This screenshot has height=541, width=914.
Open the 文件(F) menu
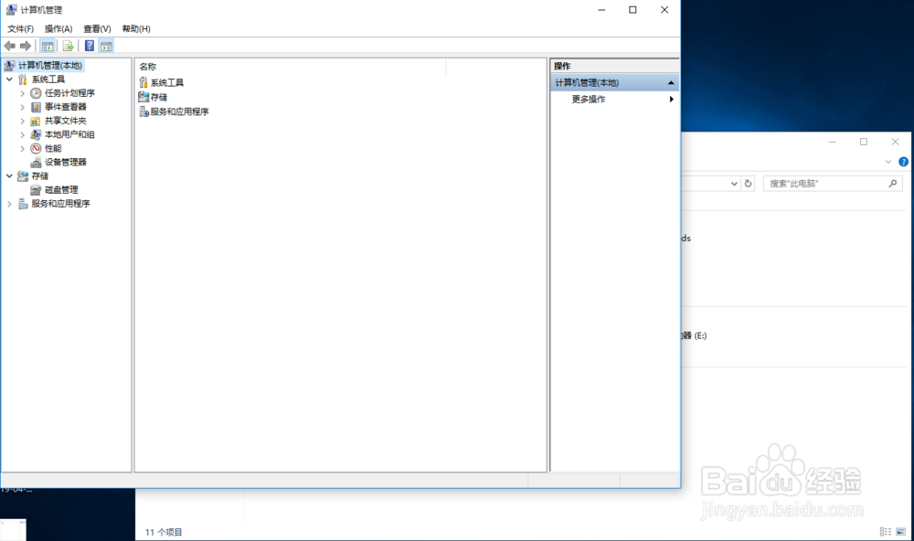point(20,28)
